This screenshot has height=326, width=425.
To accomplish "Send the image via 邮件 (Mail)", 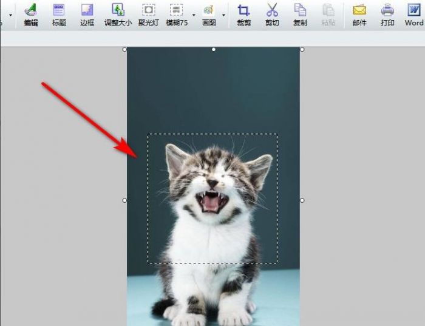I will coord(359,14).
